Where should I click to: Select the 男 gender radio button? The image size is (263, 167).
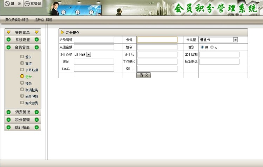202,47
